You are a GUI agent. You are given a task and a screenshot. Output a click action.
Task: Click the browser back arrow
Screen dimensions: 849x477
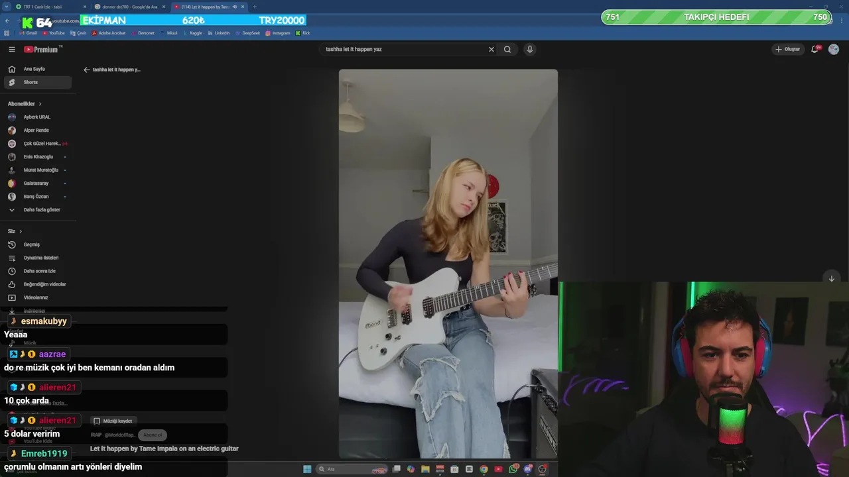pos(7,21)
